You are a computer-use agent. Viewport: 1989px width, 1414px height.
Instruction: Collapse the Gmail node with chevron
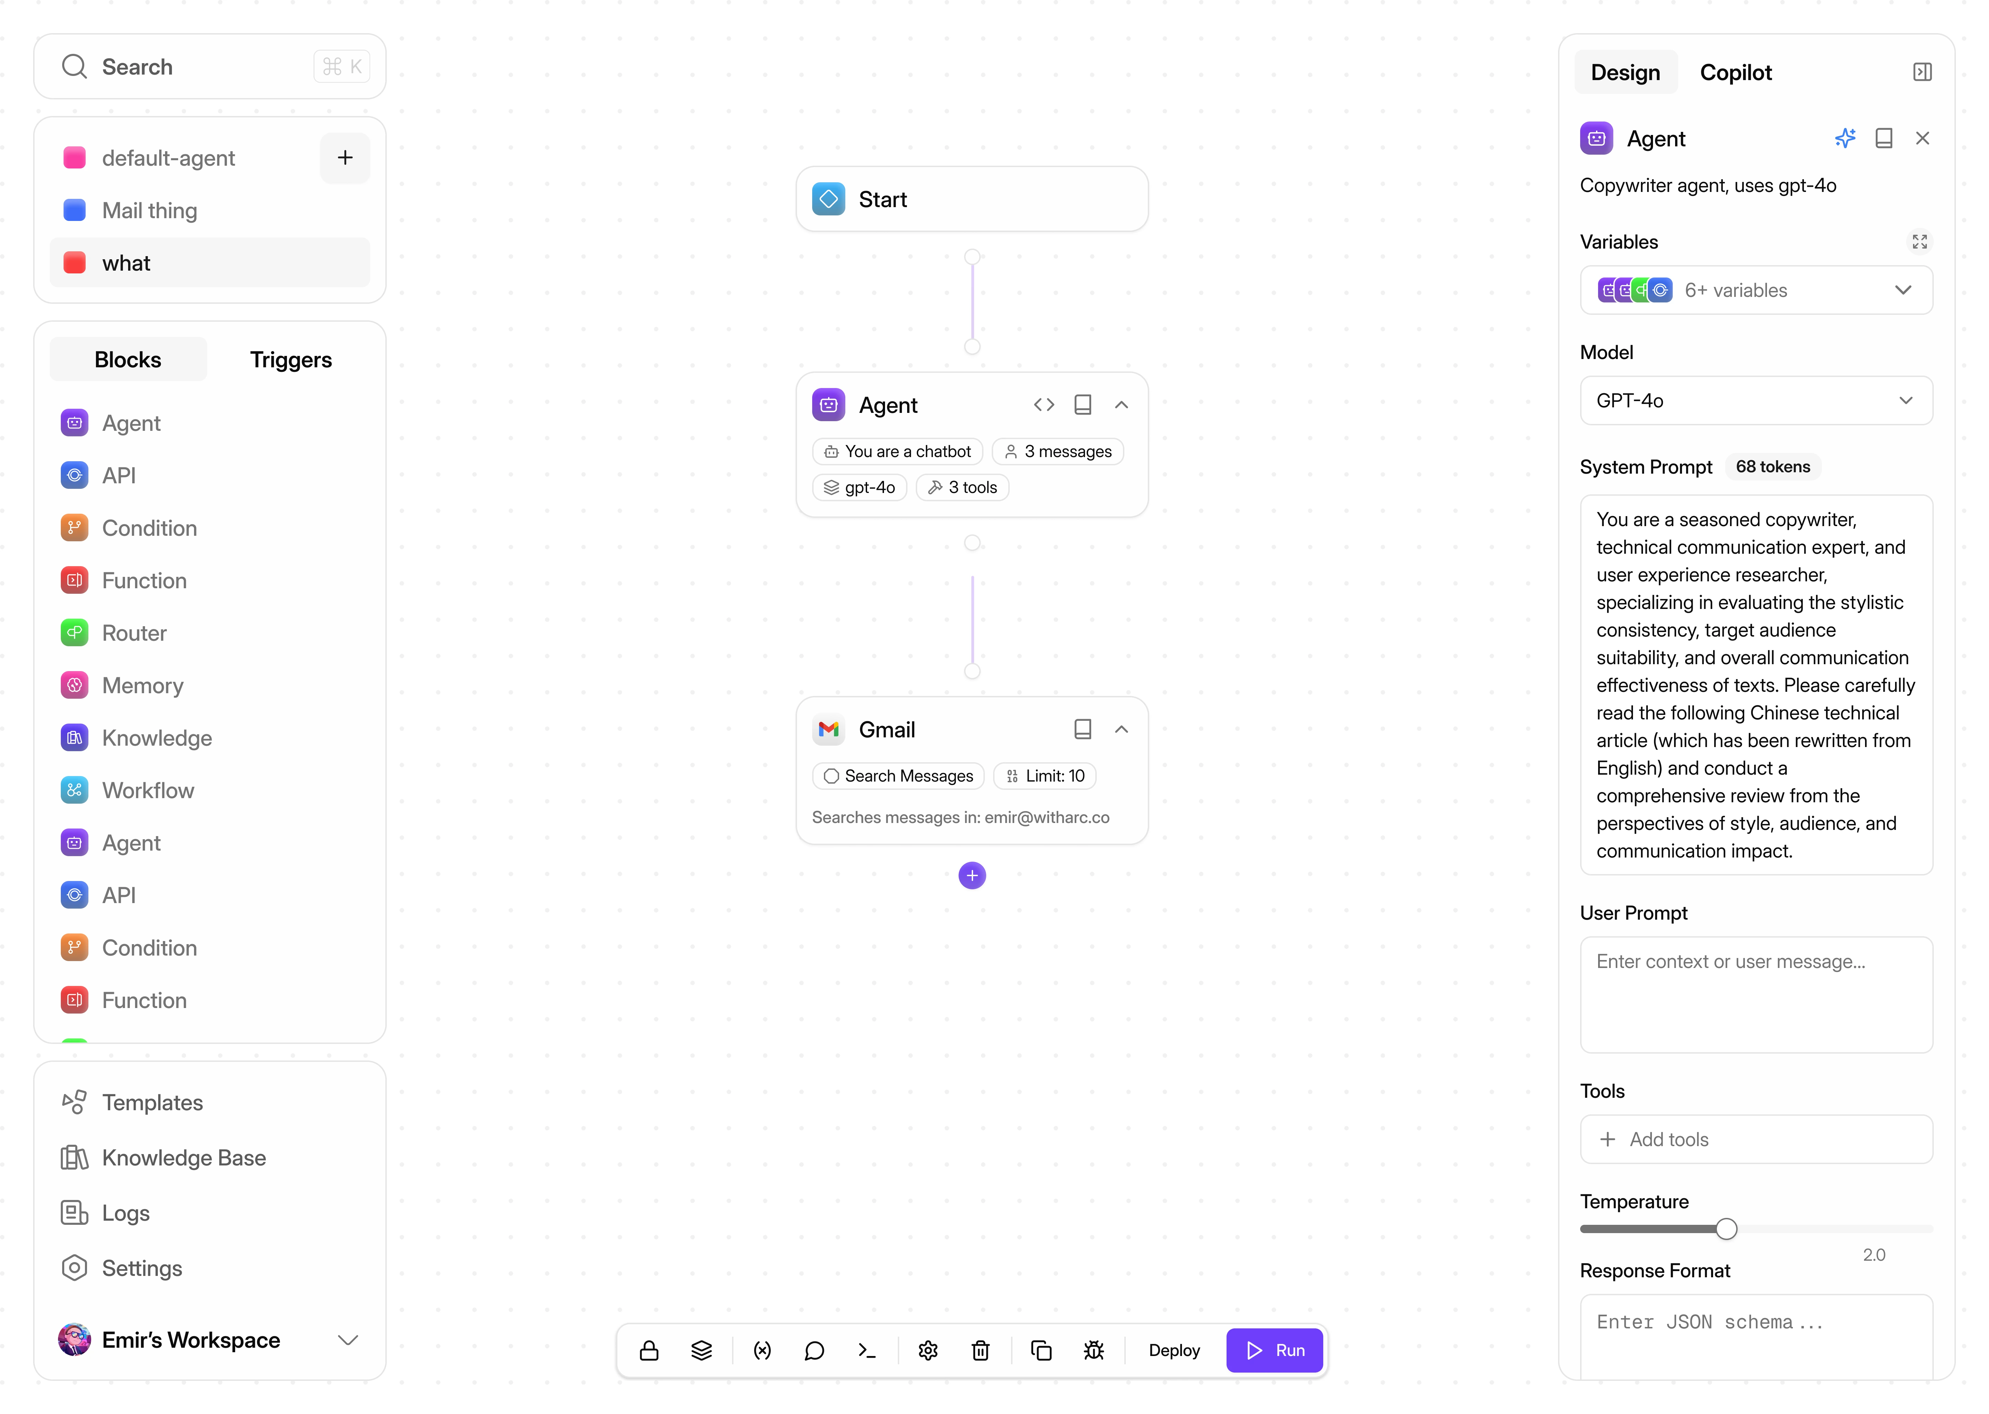coord(1122,730)
